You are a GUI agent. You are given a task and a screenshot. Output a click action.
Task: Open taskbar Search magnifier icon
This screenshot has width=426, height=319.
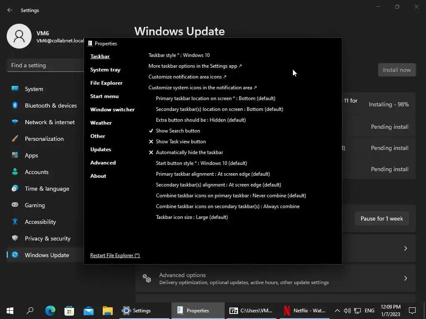(x=30, y=311)
